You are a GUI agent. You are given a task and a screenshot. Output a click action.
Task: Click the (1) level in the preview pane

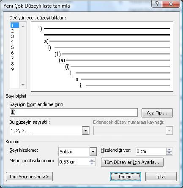[57, 54]
